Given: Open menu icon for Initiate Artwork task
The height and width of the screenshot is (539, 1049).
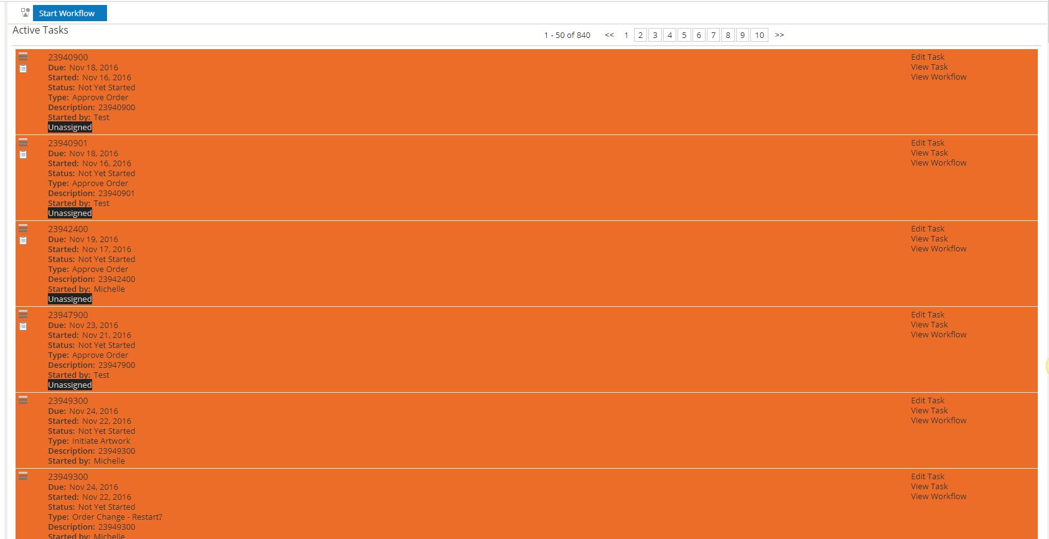Looking at the screenshot, I should tap(23, 400).
